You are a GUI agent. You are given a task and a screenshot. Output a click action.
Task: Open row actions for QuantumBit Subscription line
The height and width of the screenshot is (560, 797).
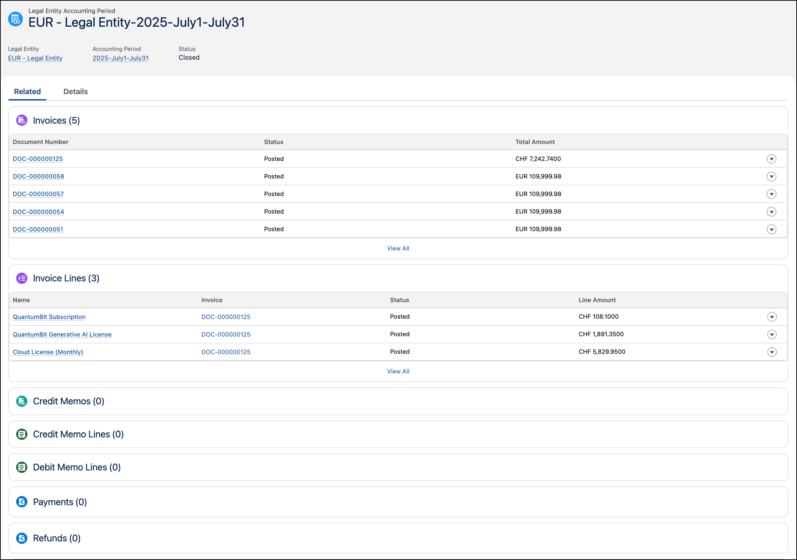[772, 317]
